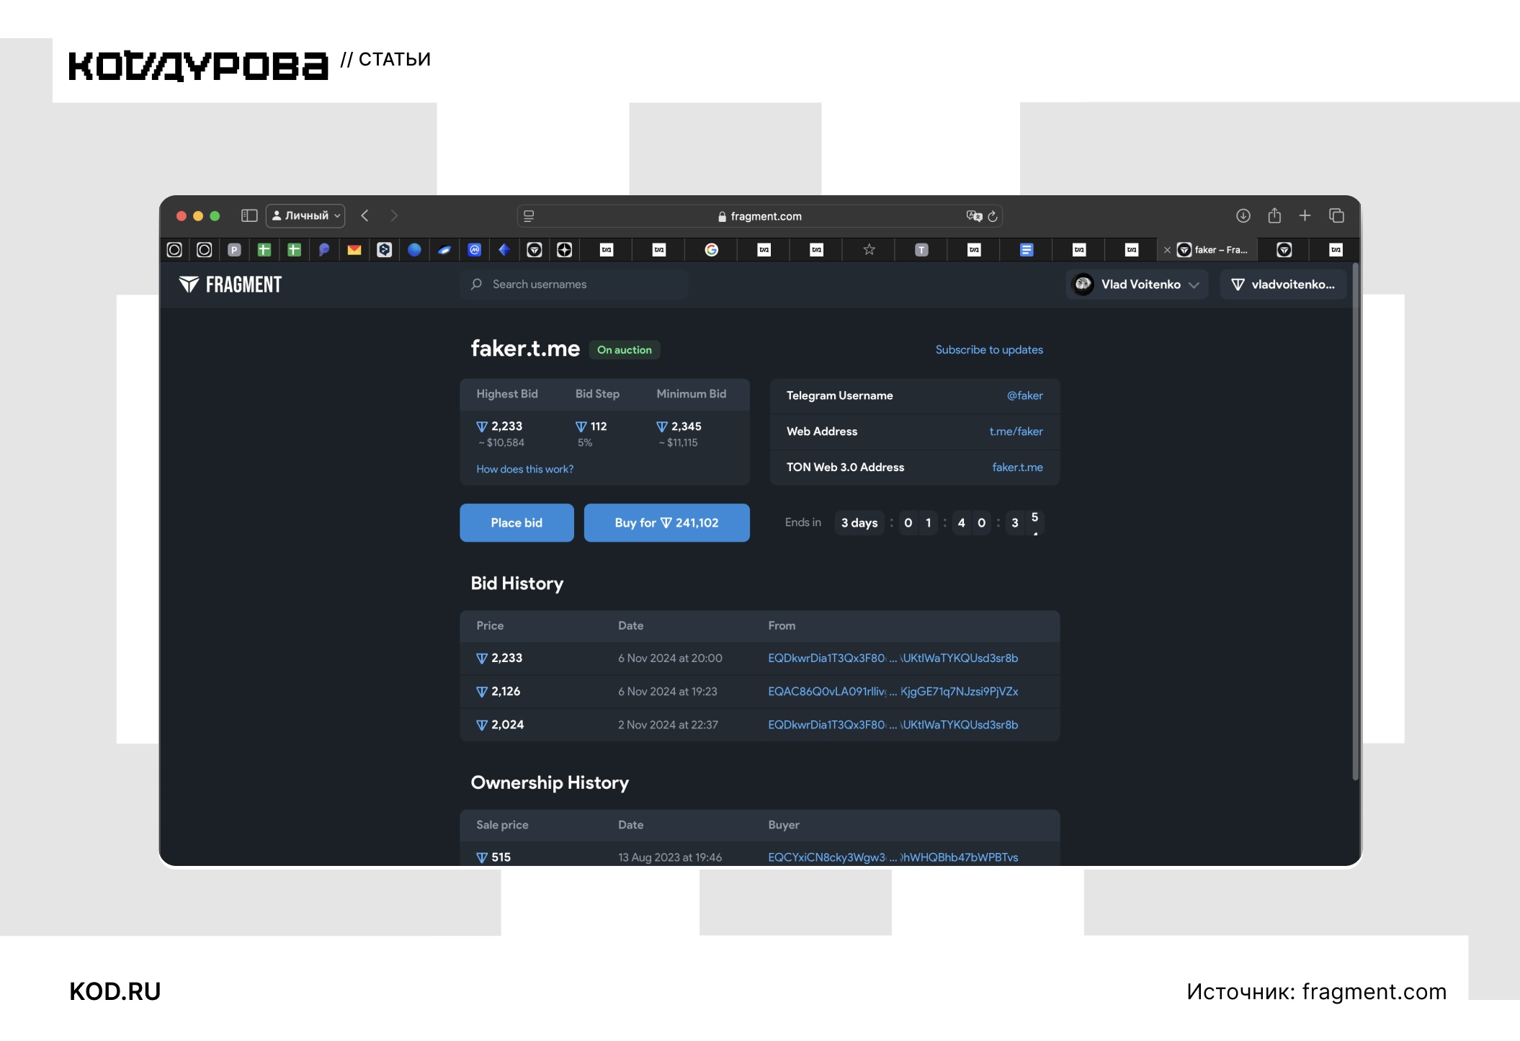Viewport: 1520px width, 1041px height.
Task: Open bidder address for 2,024 bid
Action: click(x=893, y=725)
